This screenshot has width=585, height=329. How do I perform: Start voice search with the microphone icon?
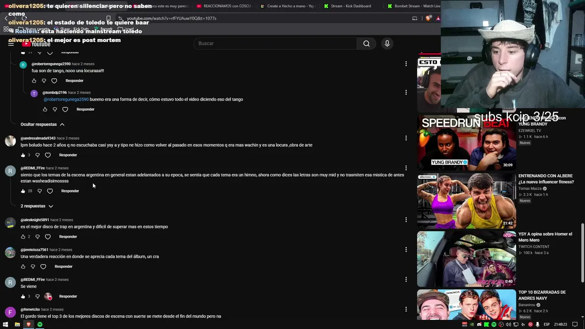coord(387,43)
